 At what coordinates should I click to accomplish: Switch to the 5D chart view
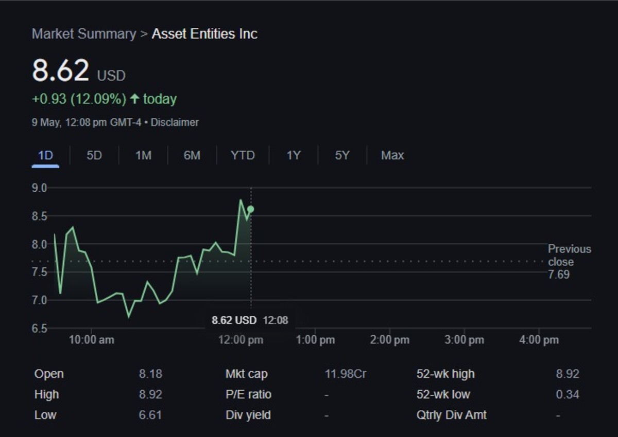pyautogui.click(x=94, y=155)
